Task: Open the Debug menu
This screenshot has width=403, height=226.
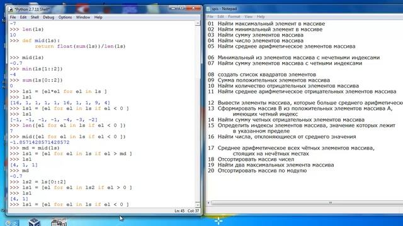Action: click(x=48, y=17)
